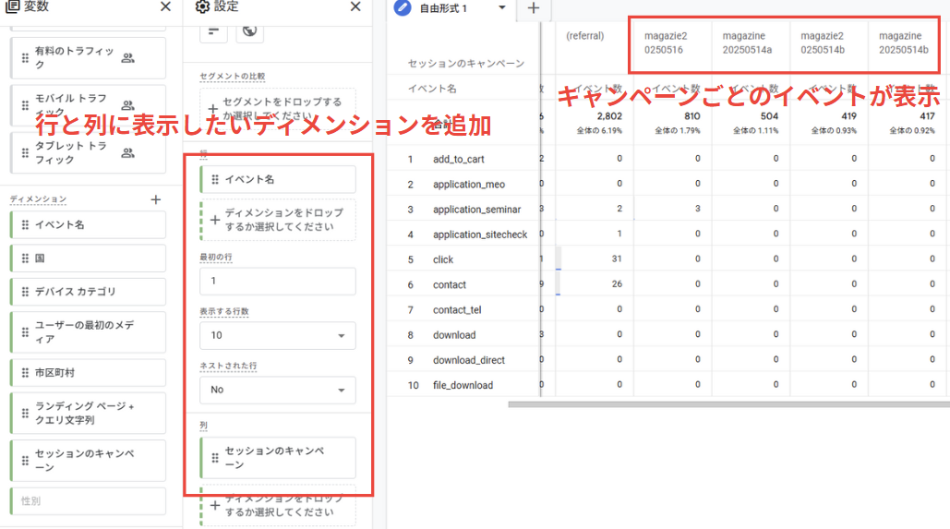This screenshot has height=529, width=950.
Task: Open the 表示する行数 dropdown
Action: pyautogui.click(x=278, y=335)
